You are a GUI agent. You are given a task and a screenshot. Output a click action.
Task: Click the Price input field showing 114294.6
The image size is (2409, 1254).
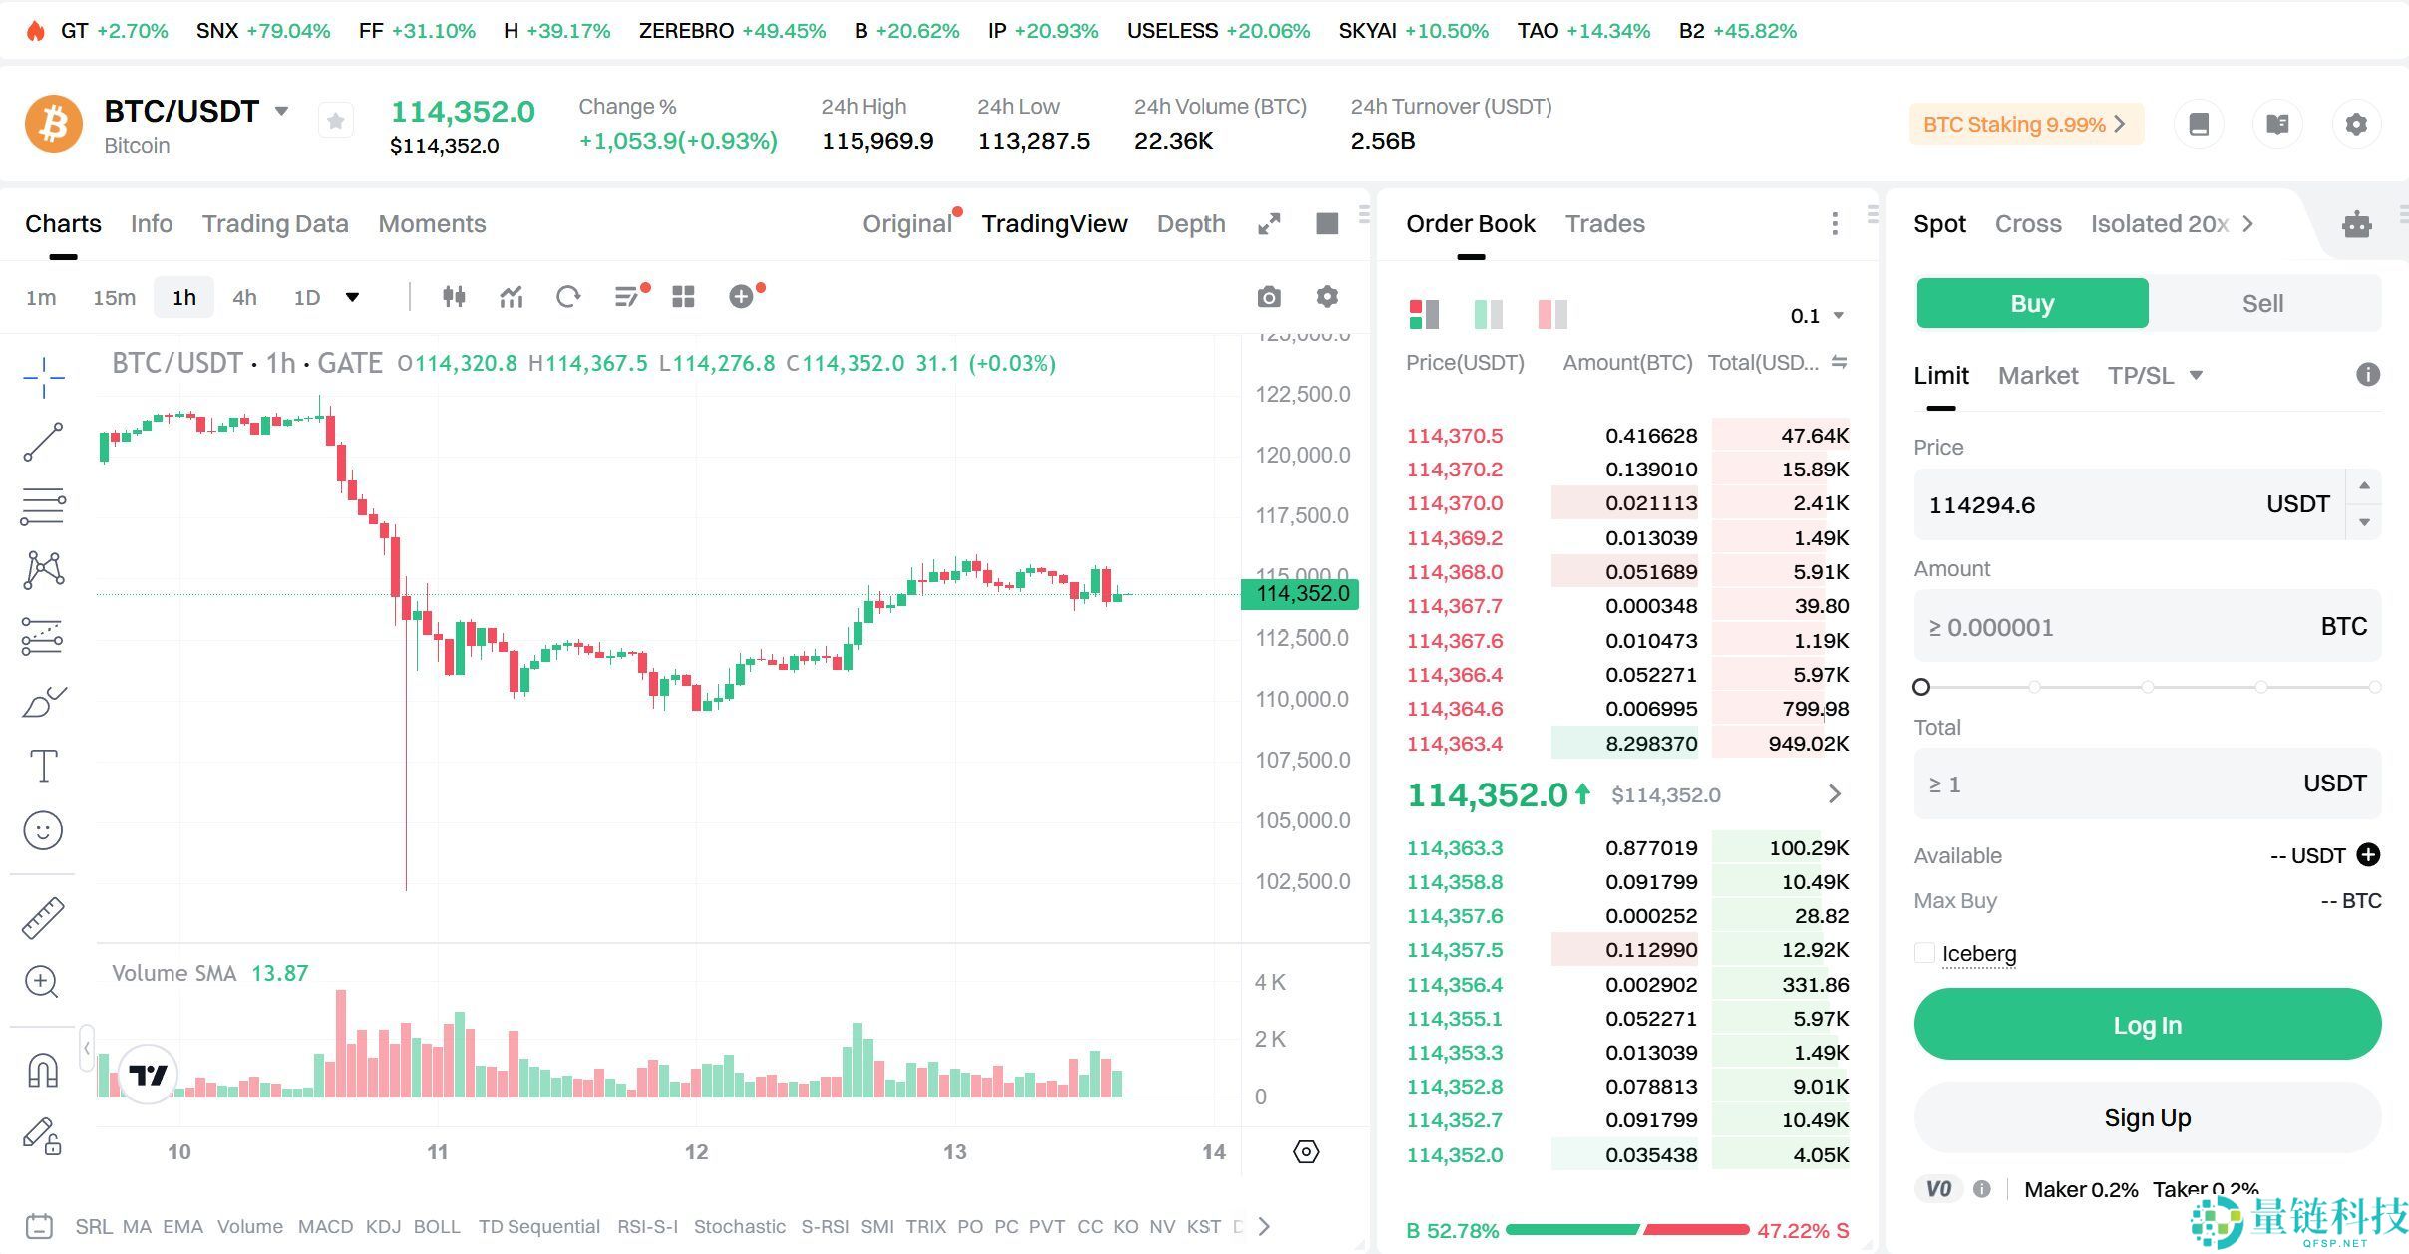point(2094,504)
